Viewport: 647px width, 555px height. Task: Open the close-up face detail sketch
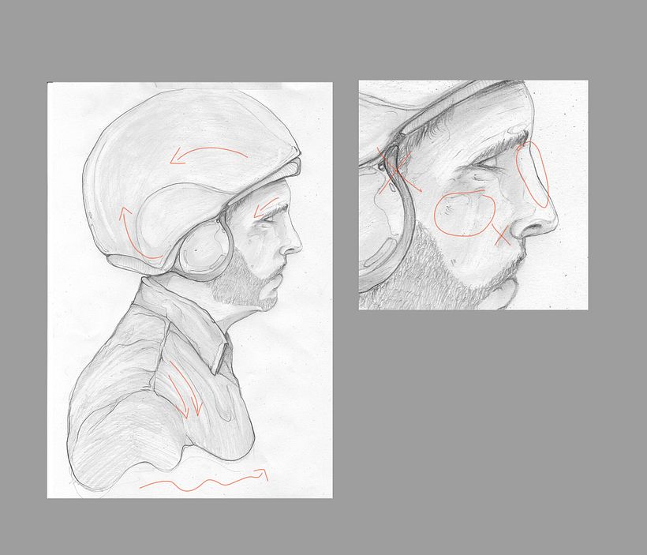tap(473, 195)
